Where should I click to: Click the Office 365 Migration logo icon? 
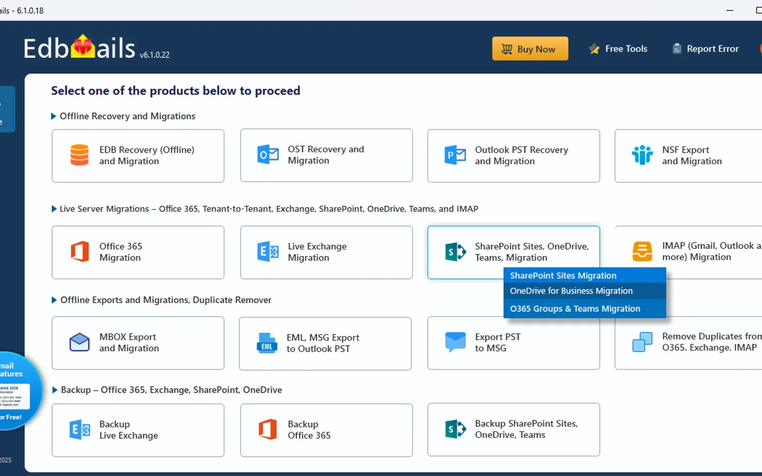[x=80, y=252]
